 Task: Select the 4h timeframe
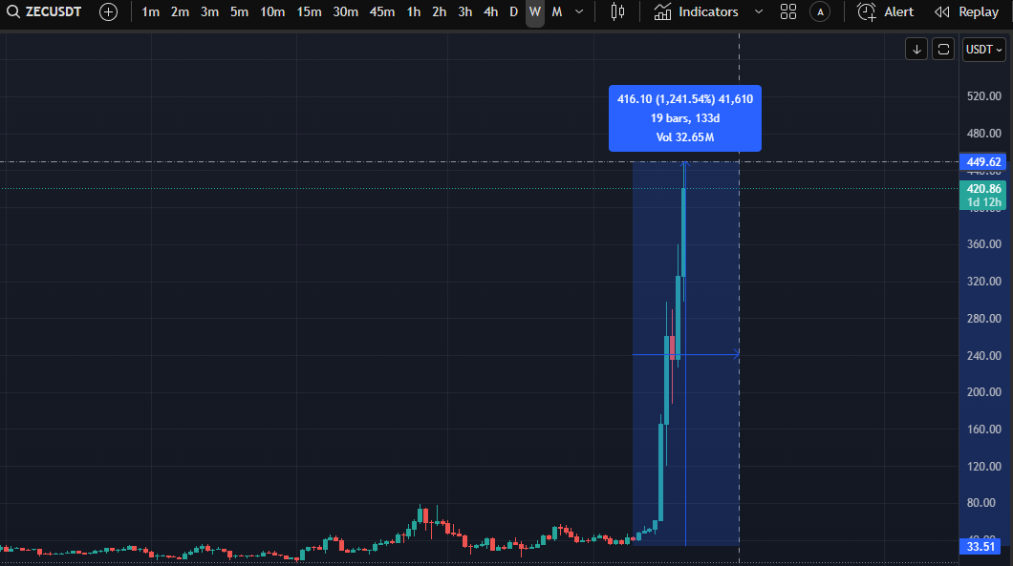coord(490,12)
